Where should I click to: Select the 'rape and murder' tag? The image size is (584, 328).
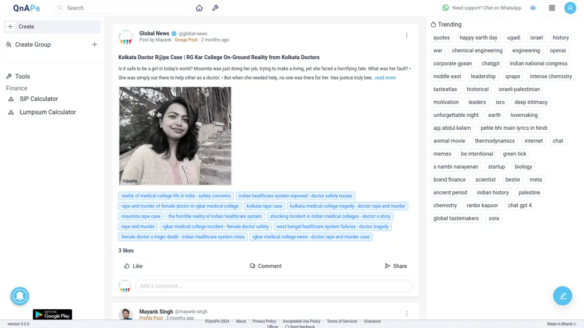click(138, 227)
